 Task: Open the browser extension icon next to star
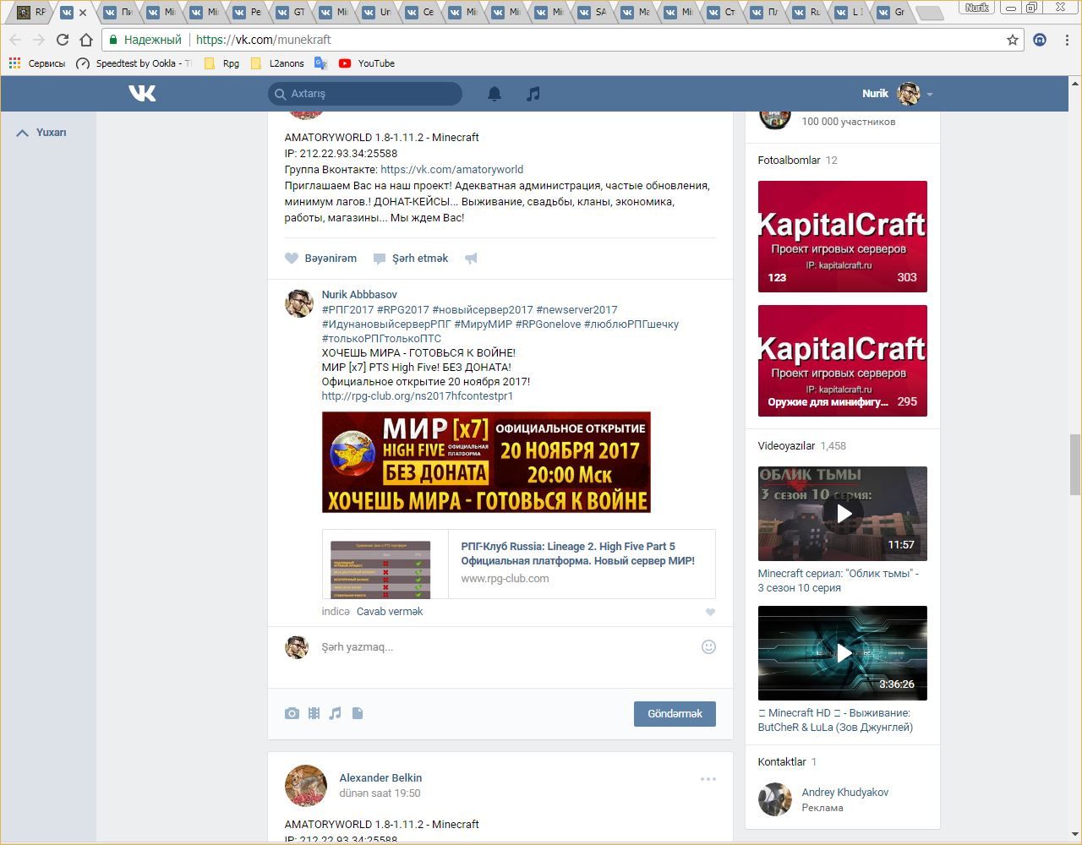pos(1041,40)
